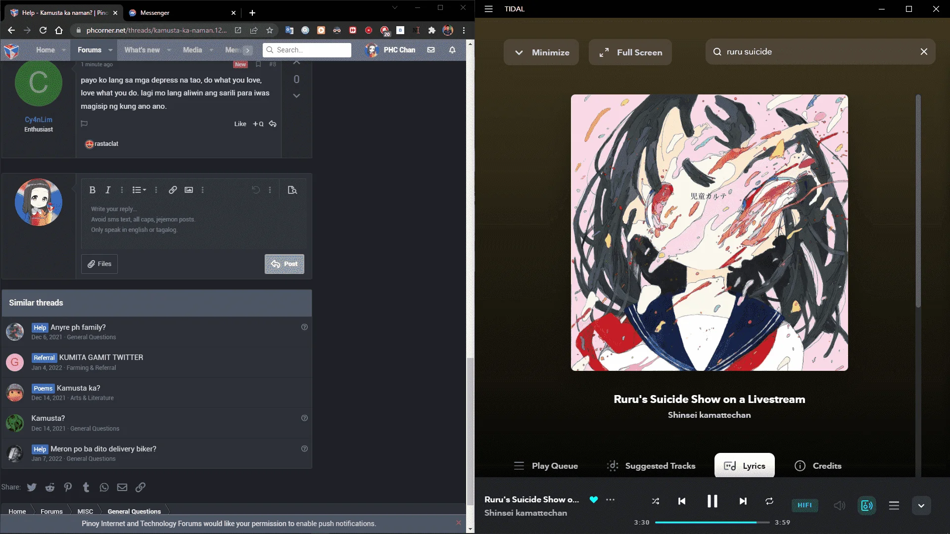Screen dimensions: 950x534
Task: Reply to Cy4nLim's post arrow icon
Action: (x=273, y=124)
